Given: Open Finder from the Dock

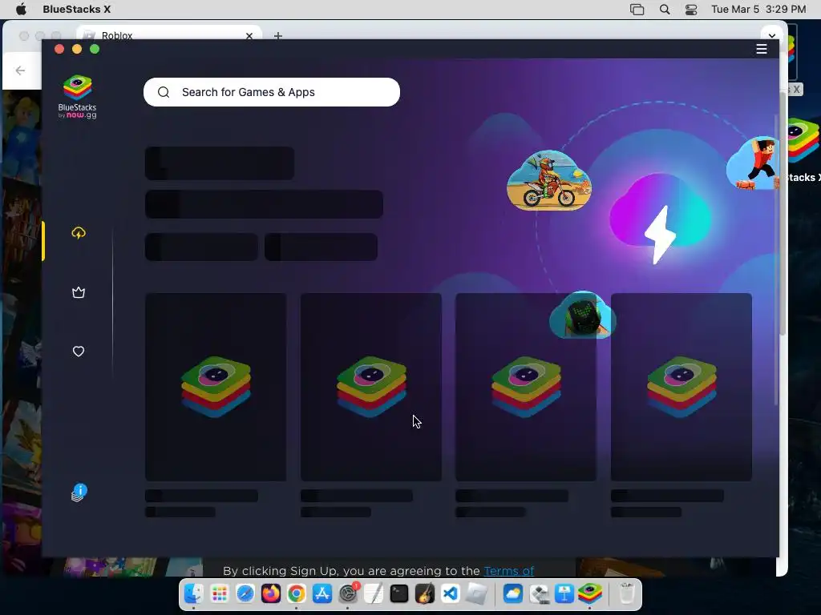Looking at the screenshot, I should (194, 593).
